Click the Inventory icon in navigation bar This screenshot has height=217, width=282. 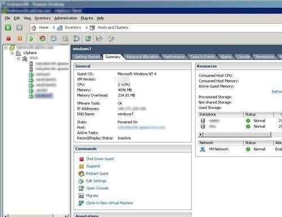59,28
